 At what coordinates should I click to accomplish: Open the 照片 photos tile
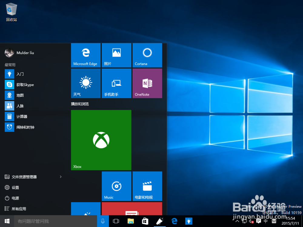click(x=117, y=55)
